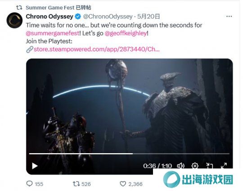Viewport: 243px width, 191px height.
Task: Toggle picture-in-picture mini player icon
Action: [209, 166]
